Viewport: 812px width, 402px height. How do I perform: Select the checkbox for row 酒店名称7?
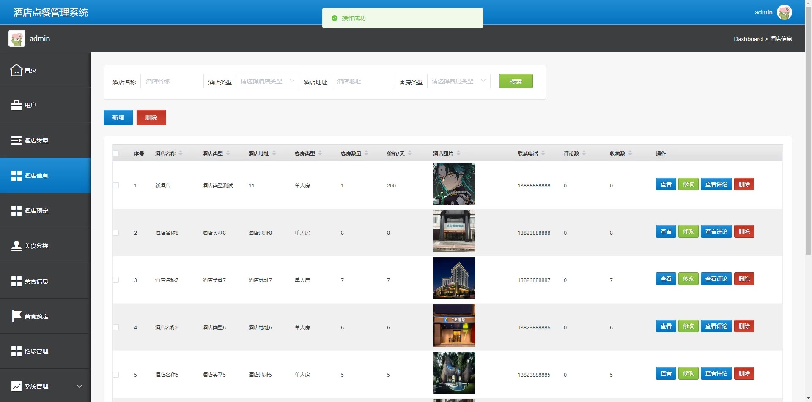pyautogui.click(x=116, y=280)
